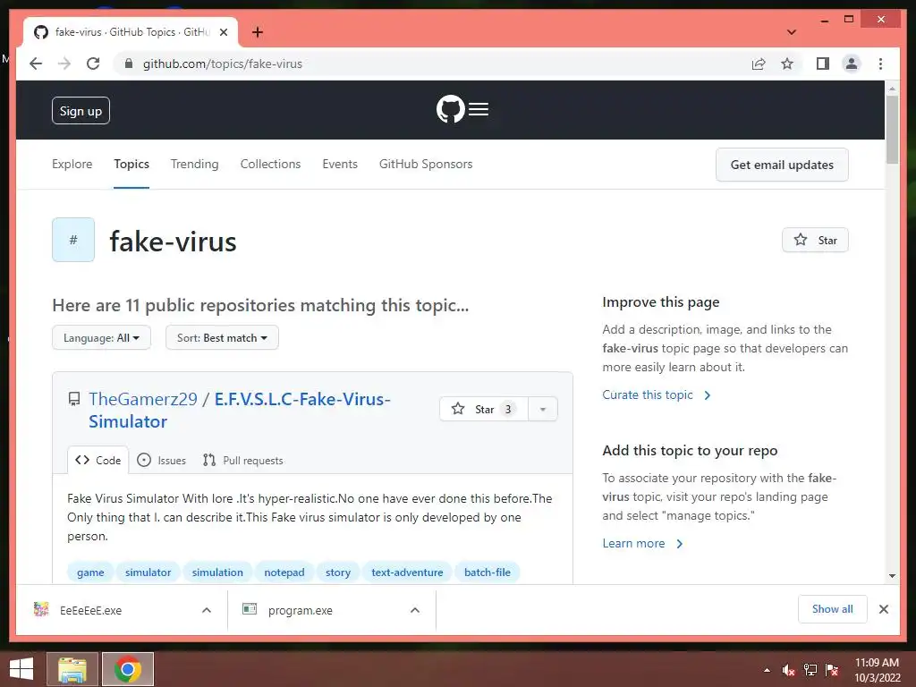Switch to Trending tab
Image resolution: width=916 pixels, height=687 pixels.
point(194,165)
